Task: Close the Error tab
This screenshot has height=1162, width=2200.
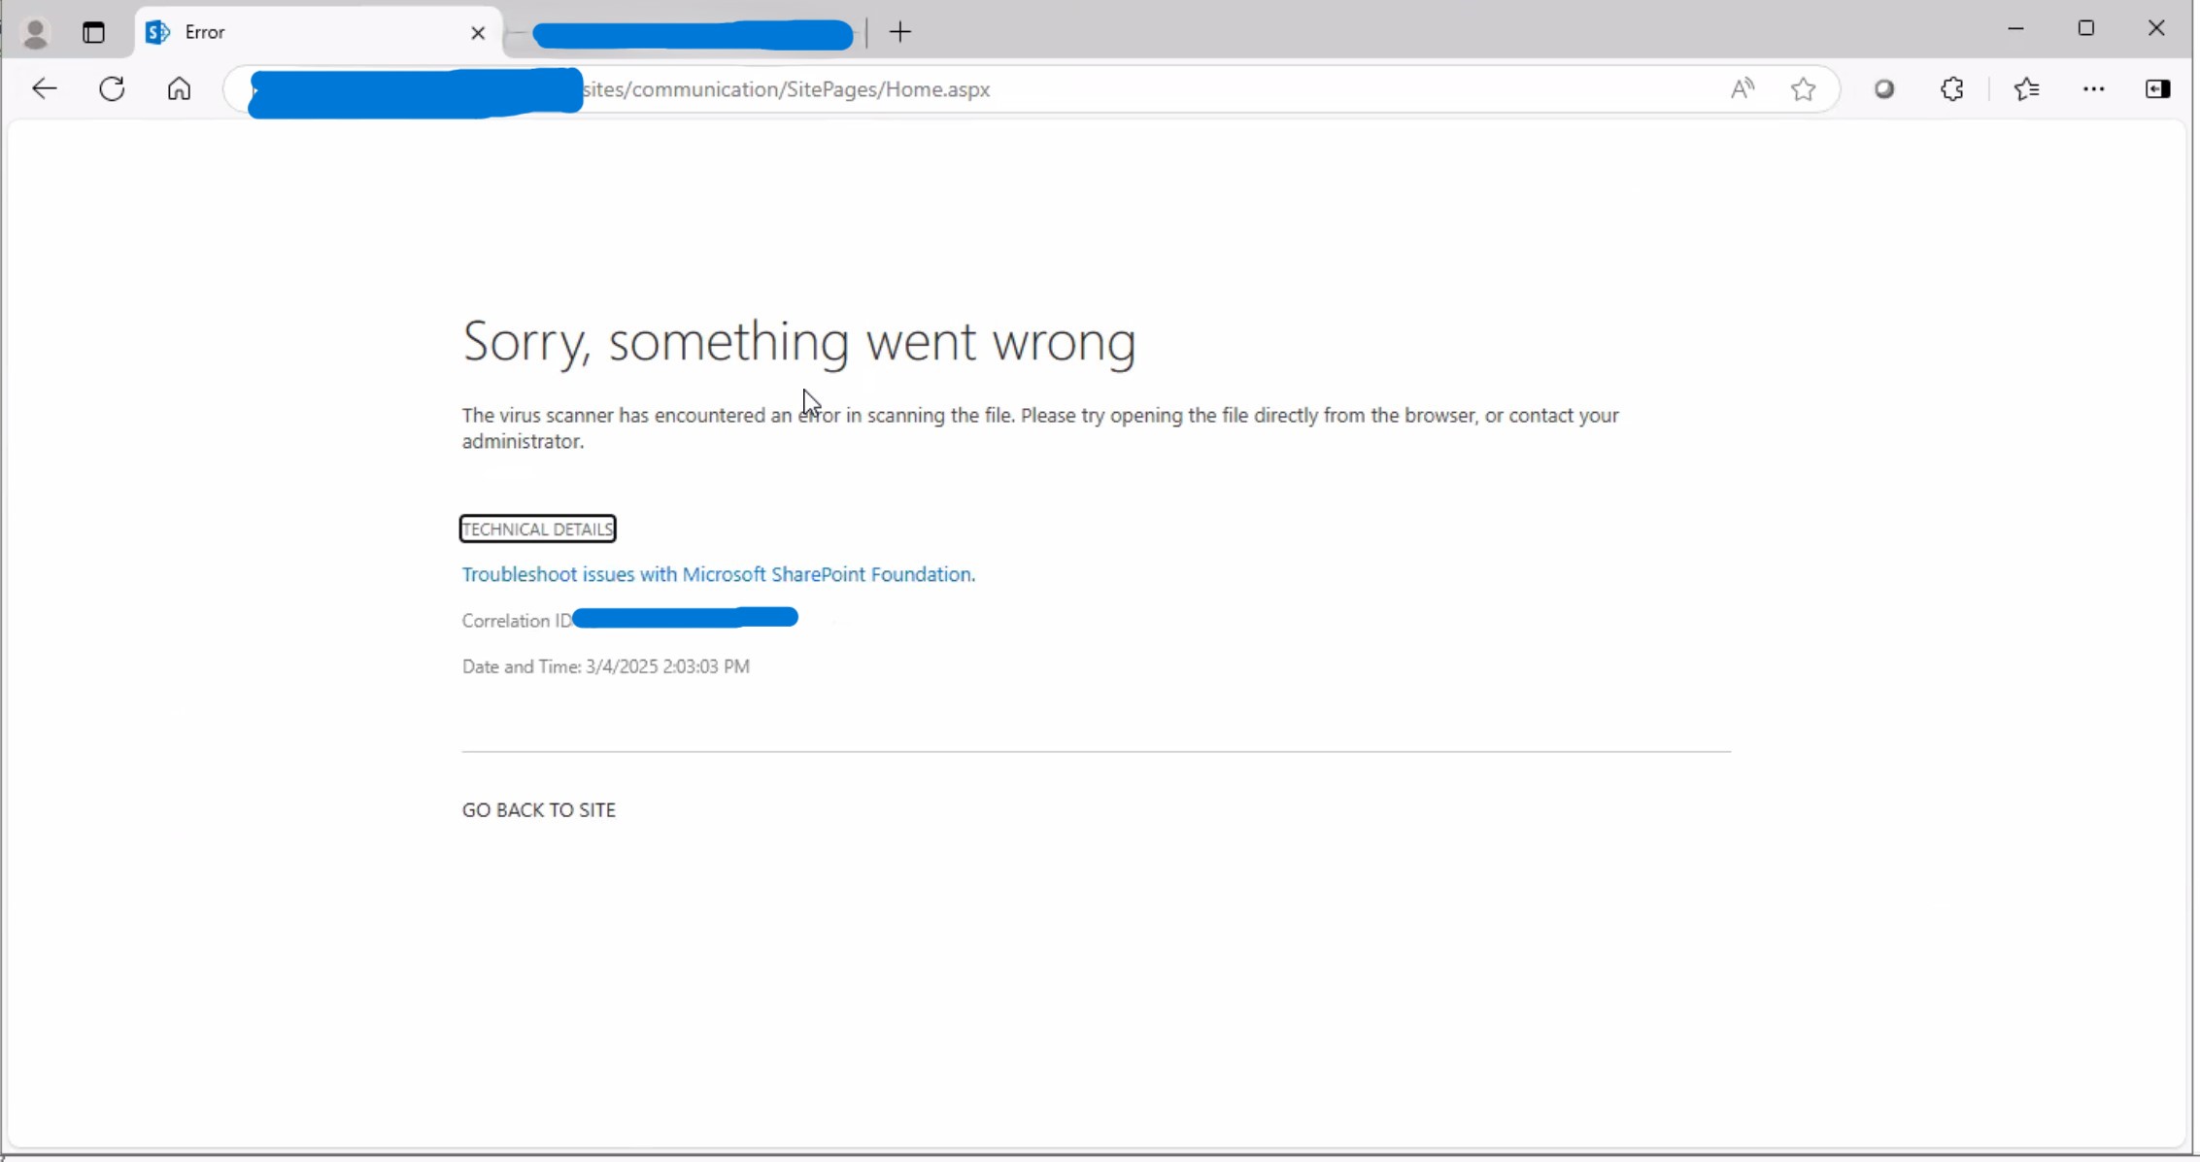Action: pyautogui.click(x=478, y=33)
